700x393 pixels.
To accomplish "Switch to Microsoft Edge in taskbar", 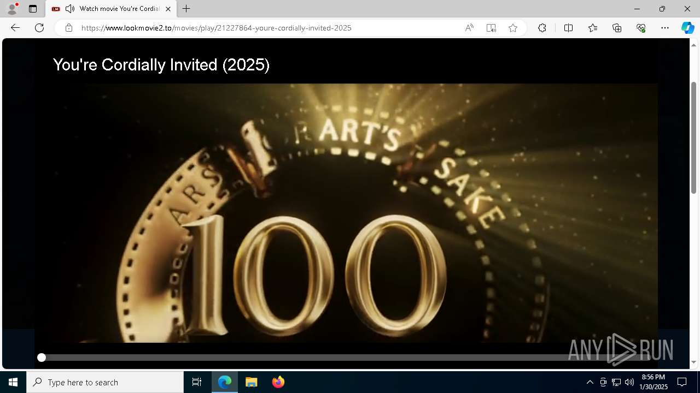I will pos(225,382).
